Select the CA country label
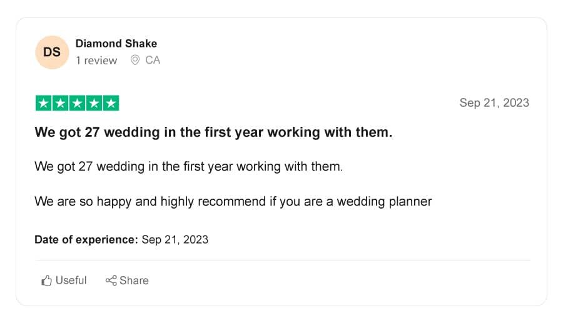Screen dimensions: 563x323 (153, 60)
